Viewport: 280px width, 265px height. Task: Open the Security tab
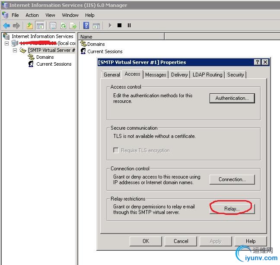(x=235, y=75)
